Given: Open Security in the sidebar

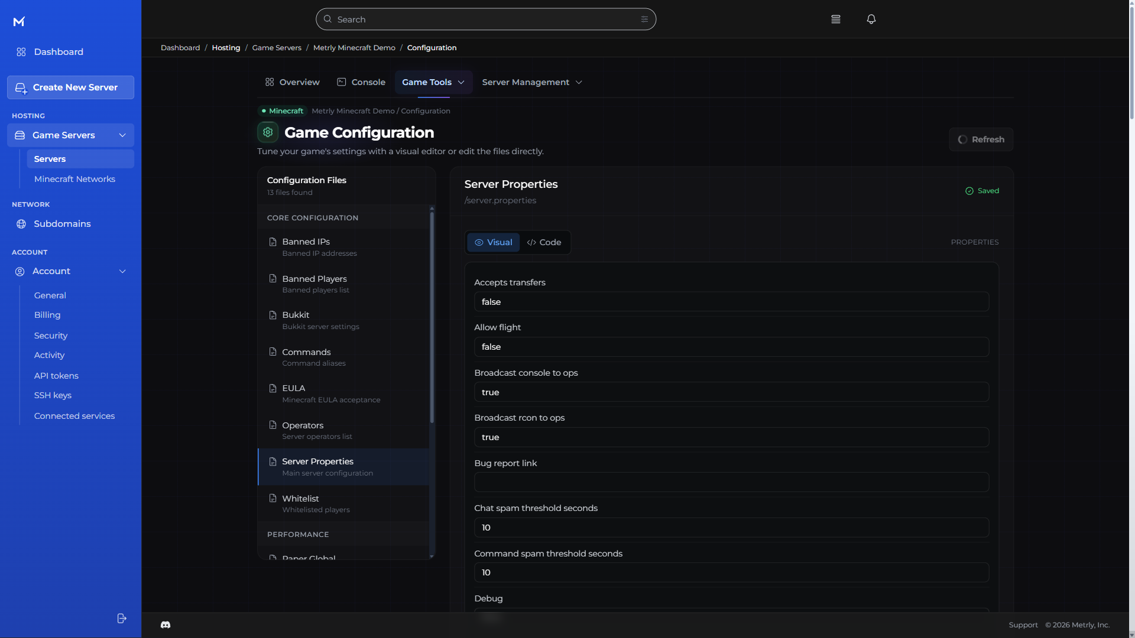Looking at the screenshot, I should [x=51, y=336].
